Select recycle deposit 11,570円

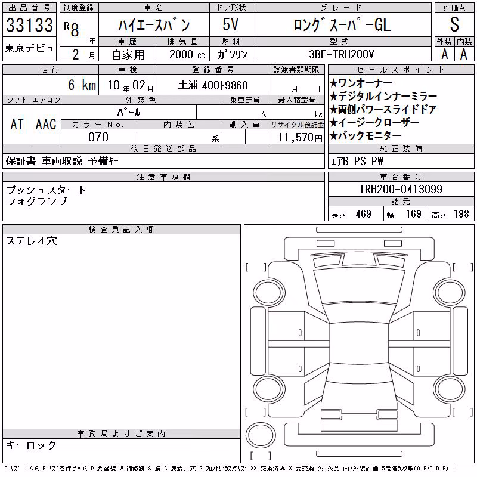click(x=300, y=138)
